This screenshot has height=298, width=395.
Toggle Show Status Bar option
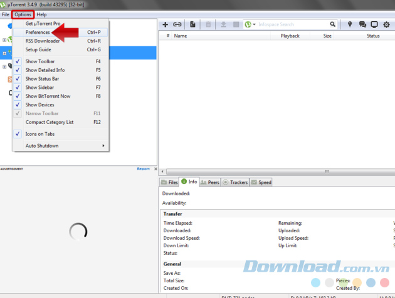(60, 79)
